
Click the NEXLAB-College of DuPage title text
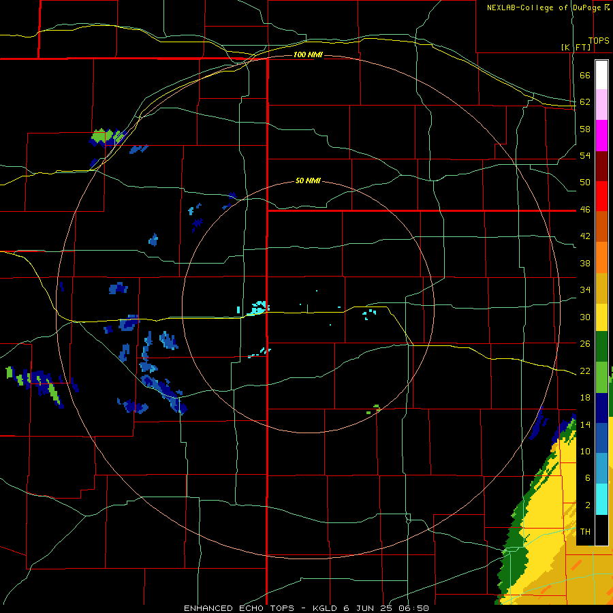coord(544,7)
